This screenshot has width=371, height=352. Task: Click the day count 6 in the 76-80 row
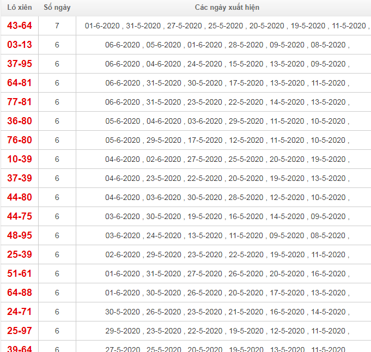point(57,140)
